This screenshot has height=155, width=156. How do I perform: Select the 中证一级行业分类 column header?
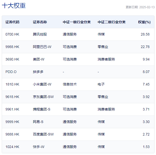[x=77, y=22]
